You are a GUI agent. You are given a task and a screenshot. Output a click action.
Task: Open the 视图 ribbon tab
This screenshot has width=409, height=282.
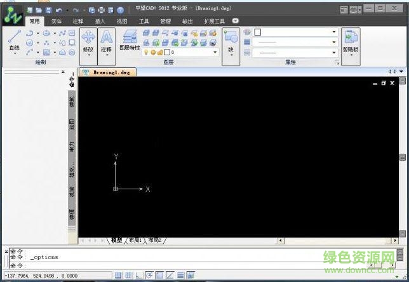tap(122, 22)
